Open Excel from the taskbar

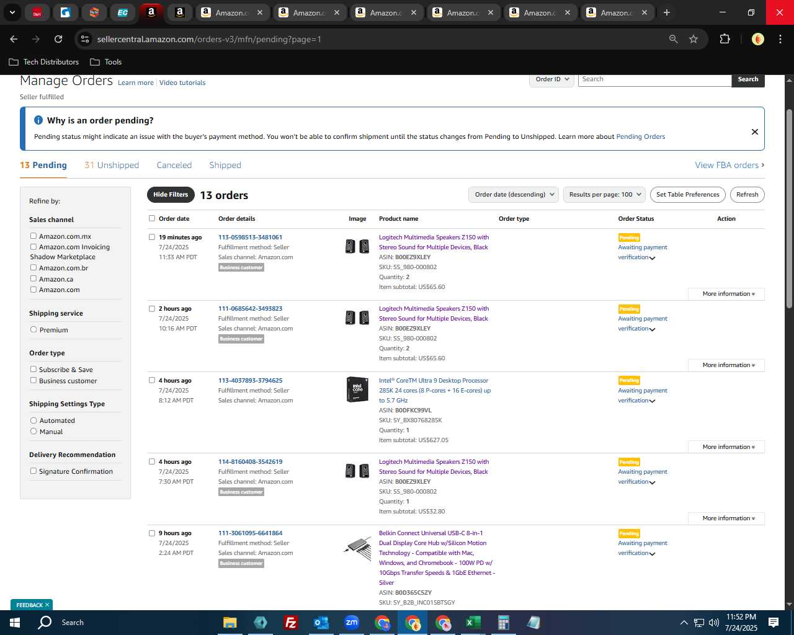(x=473, y=623)
